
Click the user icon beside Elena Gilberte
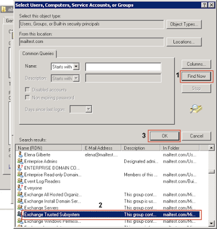coord(20,155)
